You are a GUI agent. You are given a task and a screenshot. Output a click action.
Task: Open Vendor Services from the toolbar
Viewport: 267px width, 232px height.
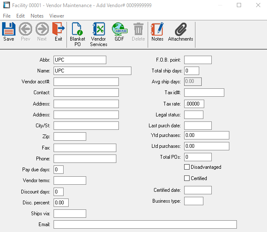pos(98,30)
